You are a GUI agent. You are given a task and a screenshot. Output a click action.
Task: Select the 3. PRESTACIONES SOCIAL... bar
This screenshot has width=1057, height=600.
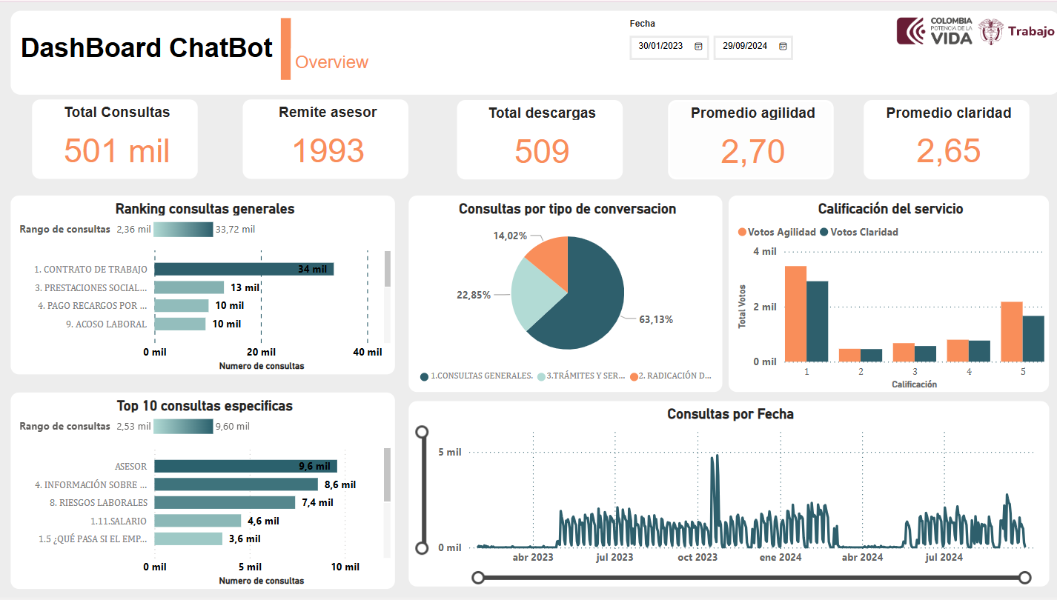point(189,287)
